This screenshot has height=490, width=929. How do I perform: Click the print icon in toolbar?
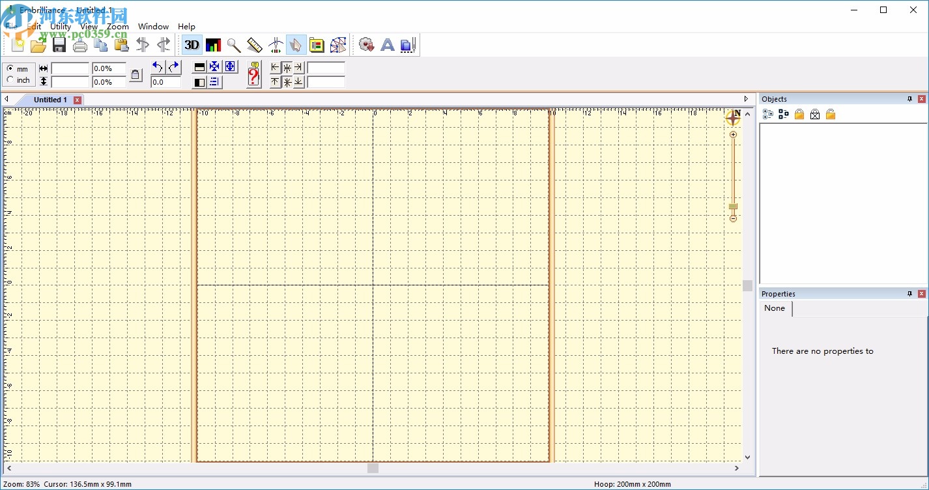point(80,45)
